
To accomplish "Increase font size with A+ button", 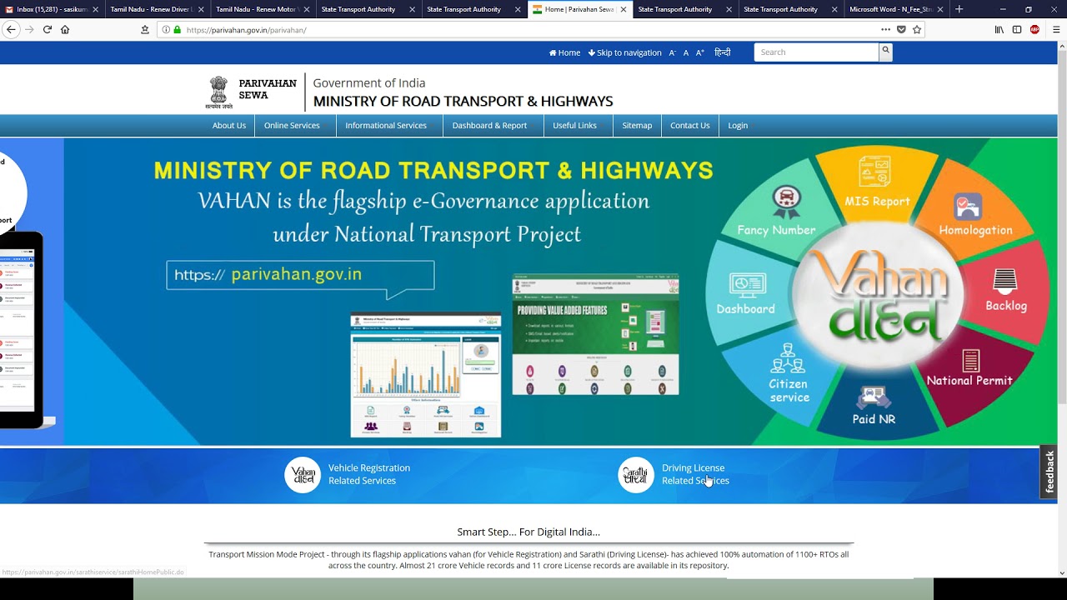I will click(700, 52).
